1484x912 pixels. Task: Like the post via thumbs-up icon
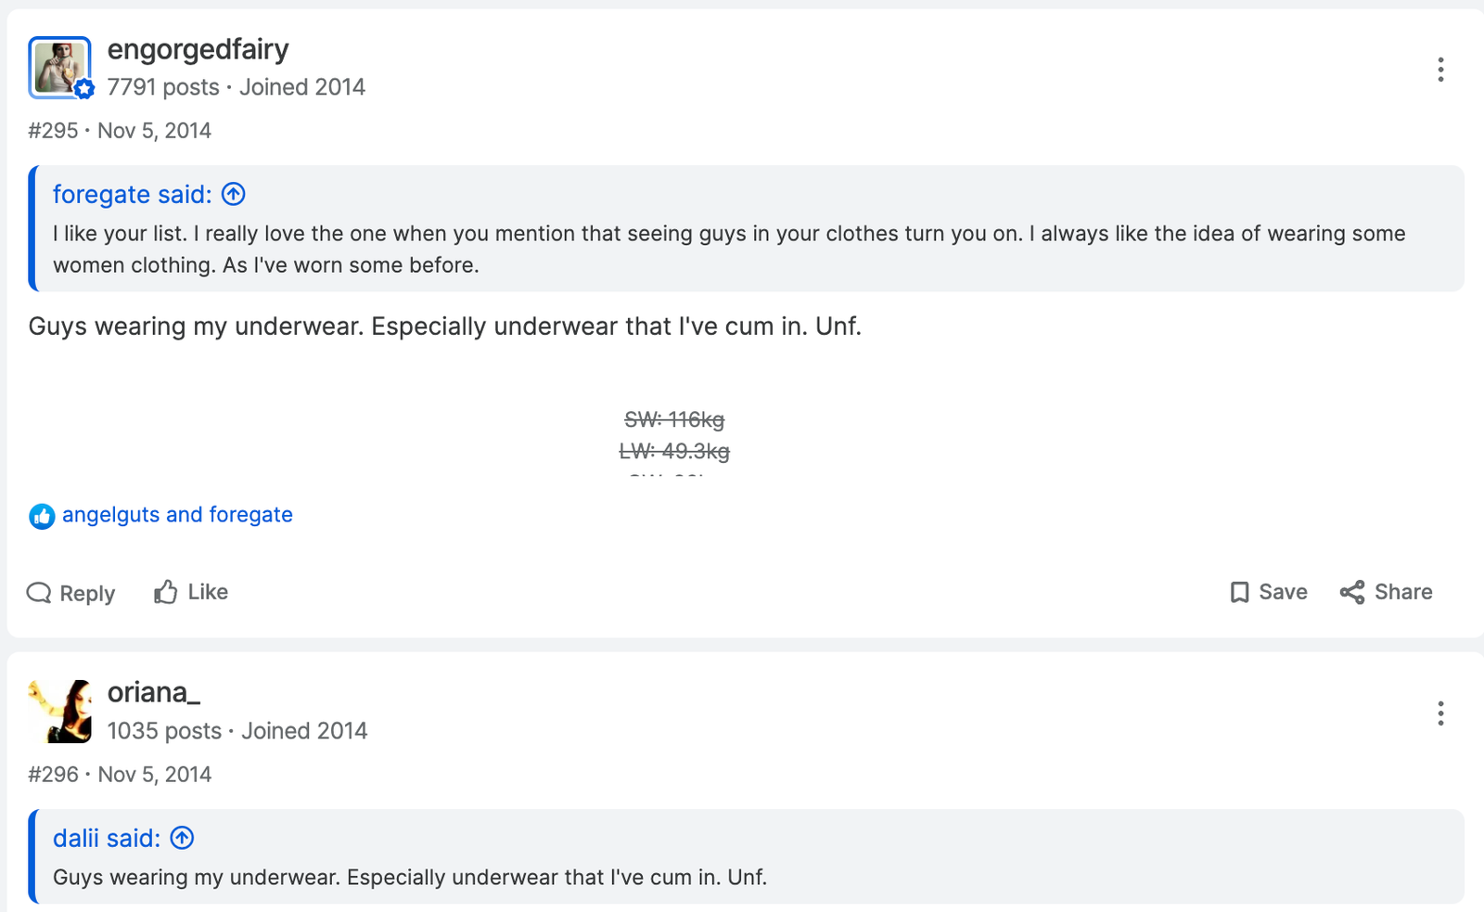click(x=166, y=592)
